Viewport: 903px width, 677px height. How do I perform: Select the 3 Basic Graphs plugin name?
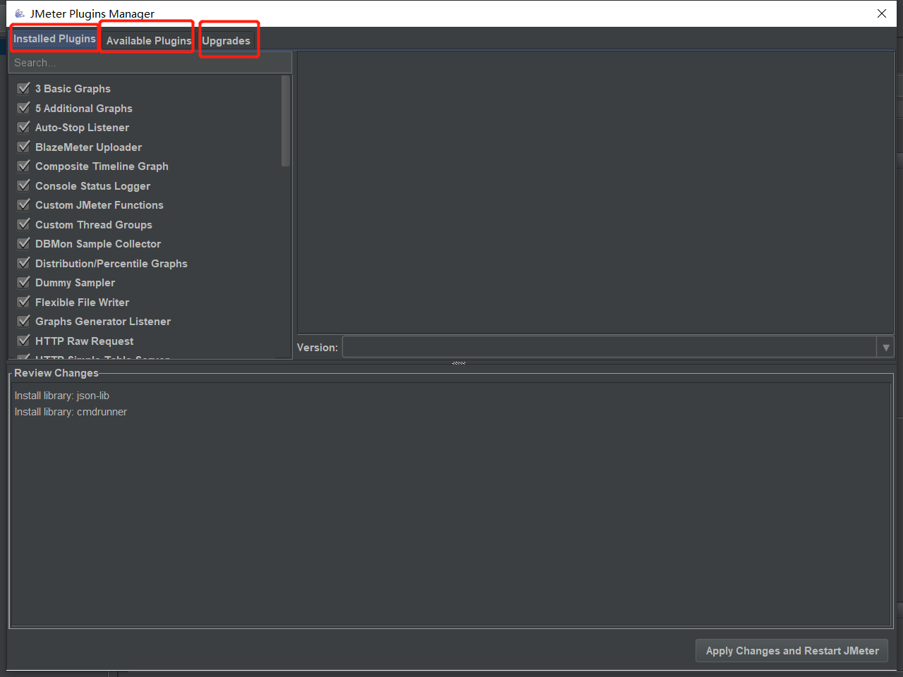(x=73, y=89)
